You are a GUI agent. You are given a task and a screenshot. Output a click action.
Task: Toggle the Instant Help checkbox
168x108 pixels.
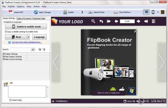click(10, 100)
